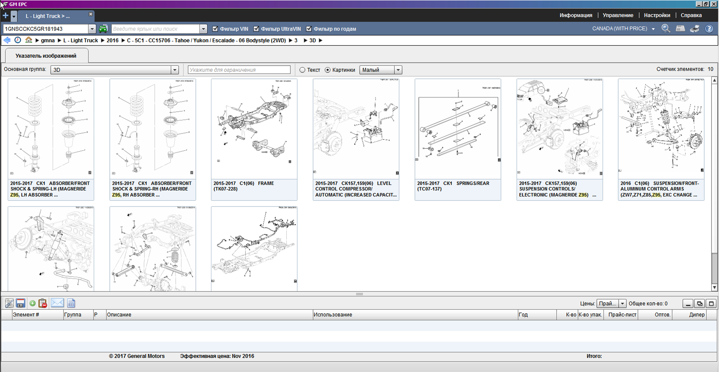Open the Информация menu
719x372 pixels.
point(575,15)
